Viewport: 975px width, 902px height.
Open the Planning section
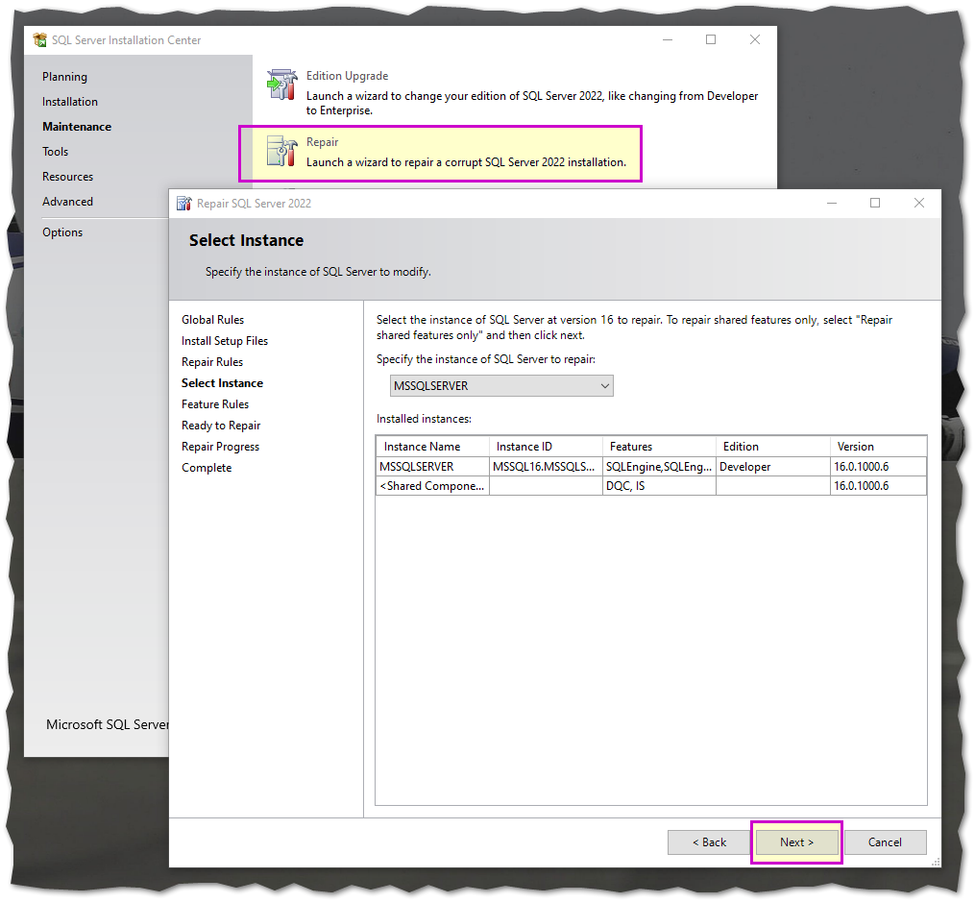[64, 77]
